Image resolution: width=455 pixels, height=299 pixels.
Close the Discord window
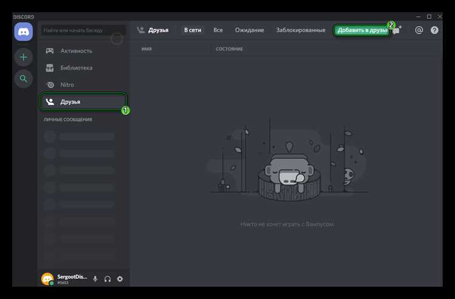pyautogui.click(x=440, y=17)
